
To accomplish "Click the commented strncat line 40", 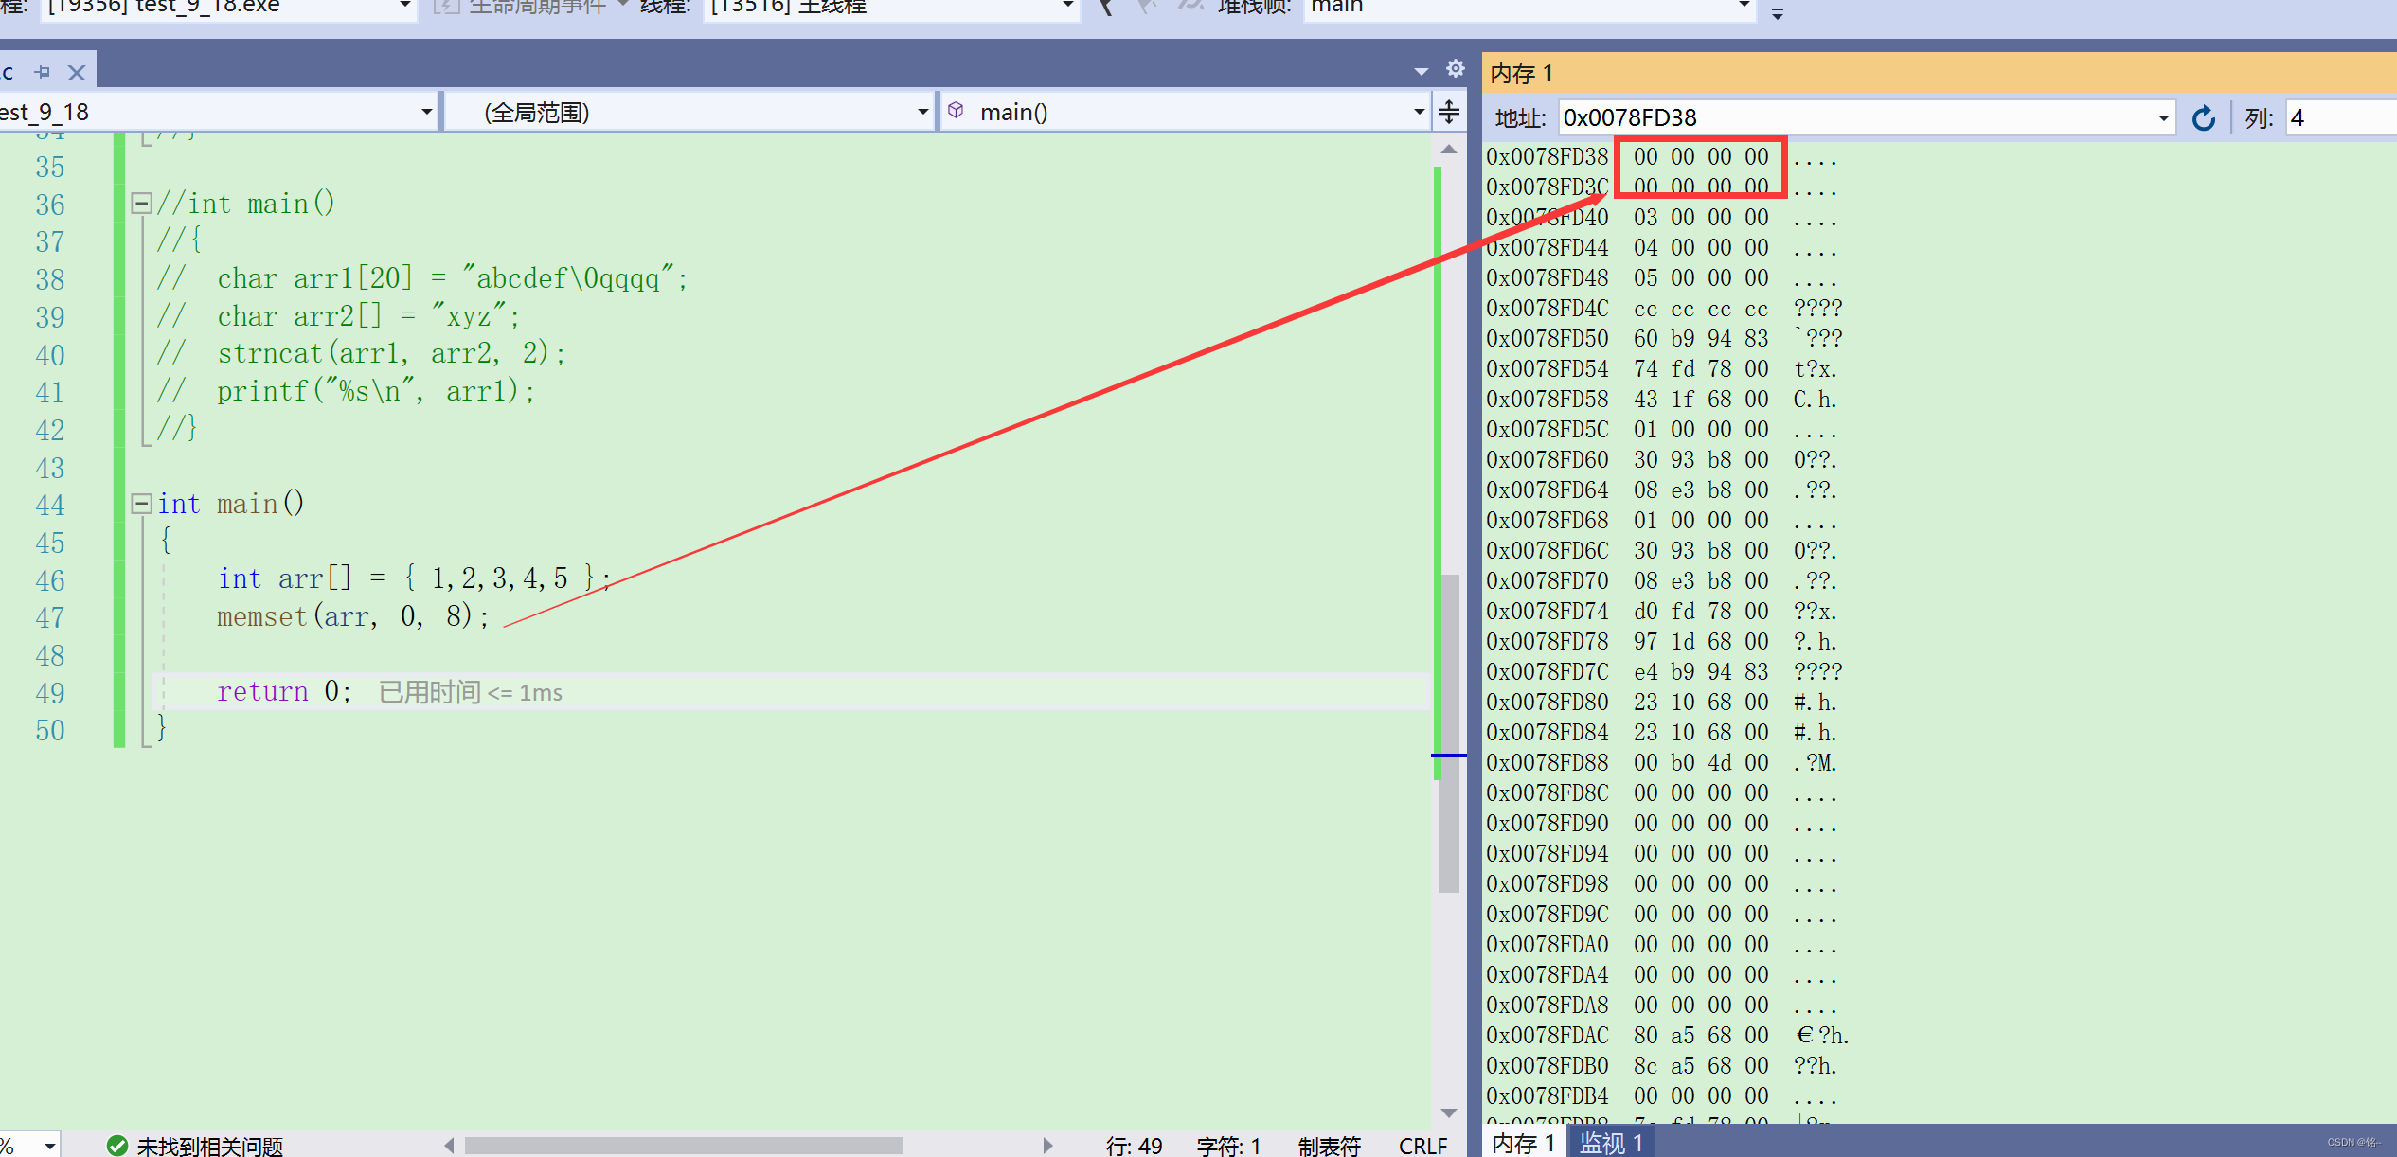I will tap(362, 353).
